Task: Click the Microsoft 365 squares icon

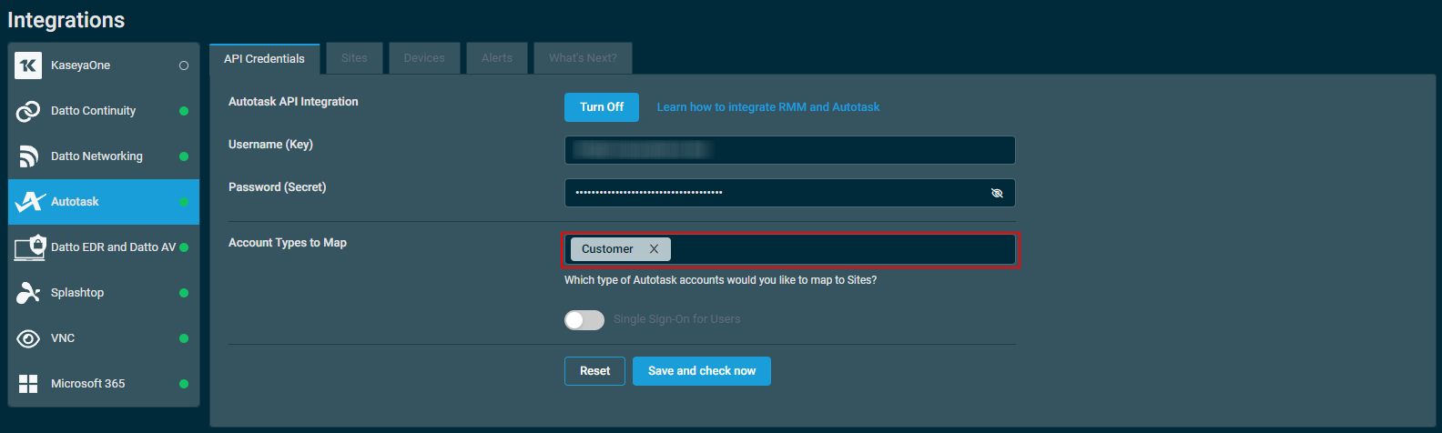Action: [x=28, y=384]
